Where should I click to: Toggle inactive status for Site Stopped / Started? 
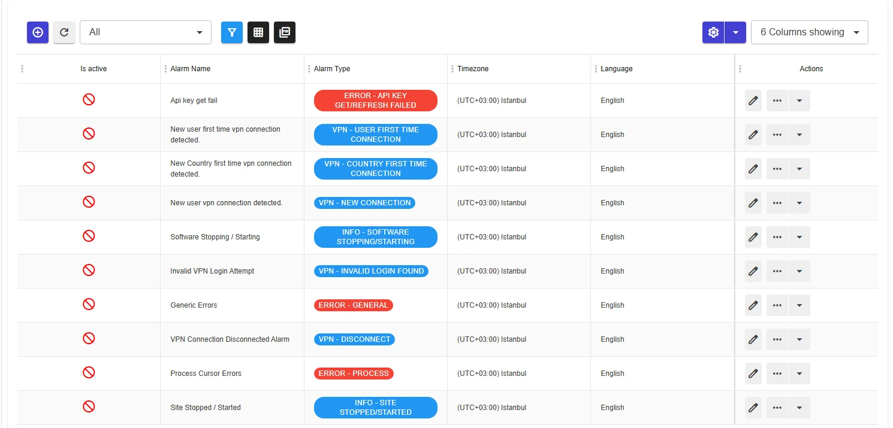coord(89,406)
